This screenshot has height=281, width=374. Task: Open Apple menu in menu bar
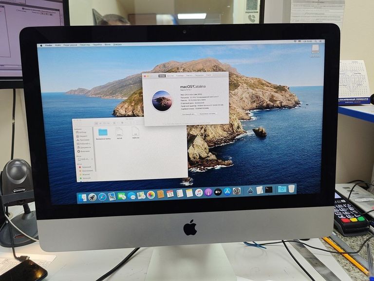41,45
